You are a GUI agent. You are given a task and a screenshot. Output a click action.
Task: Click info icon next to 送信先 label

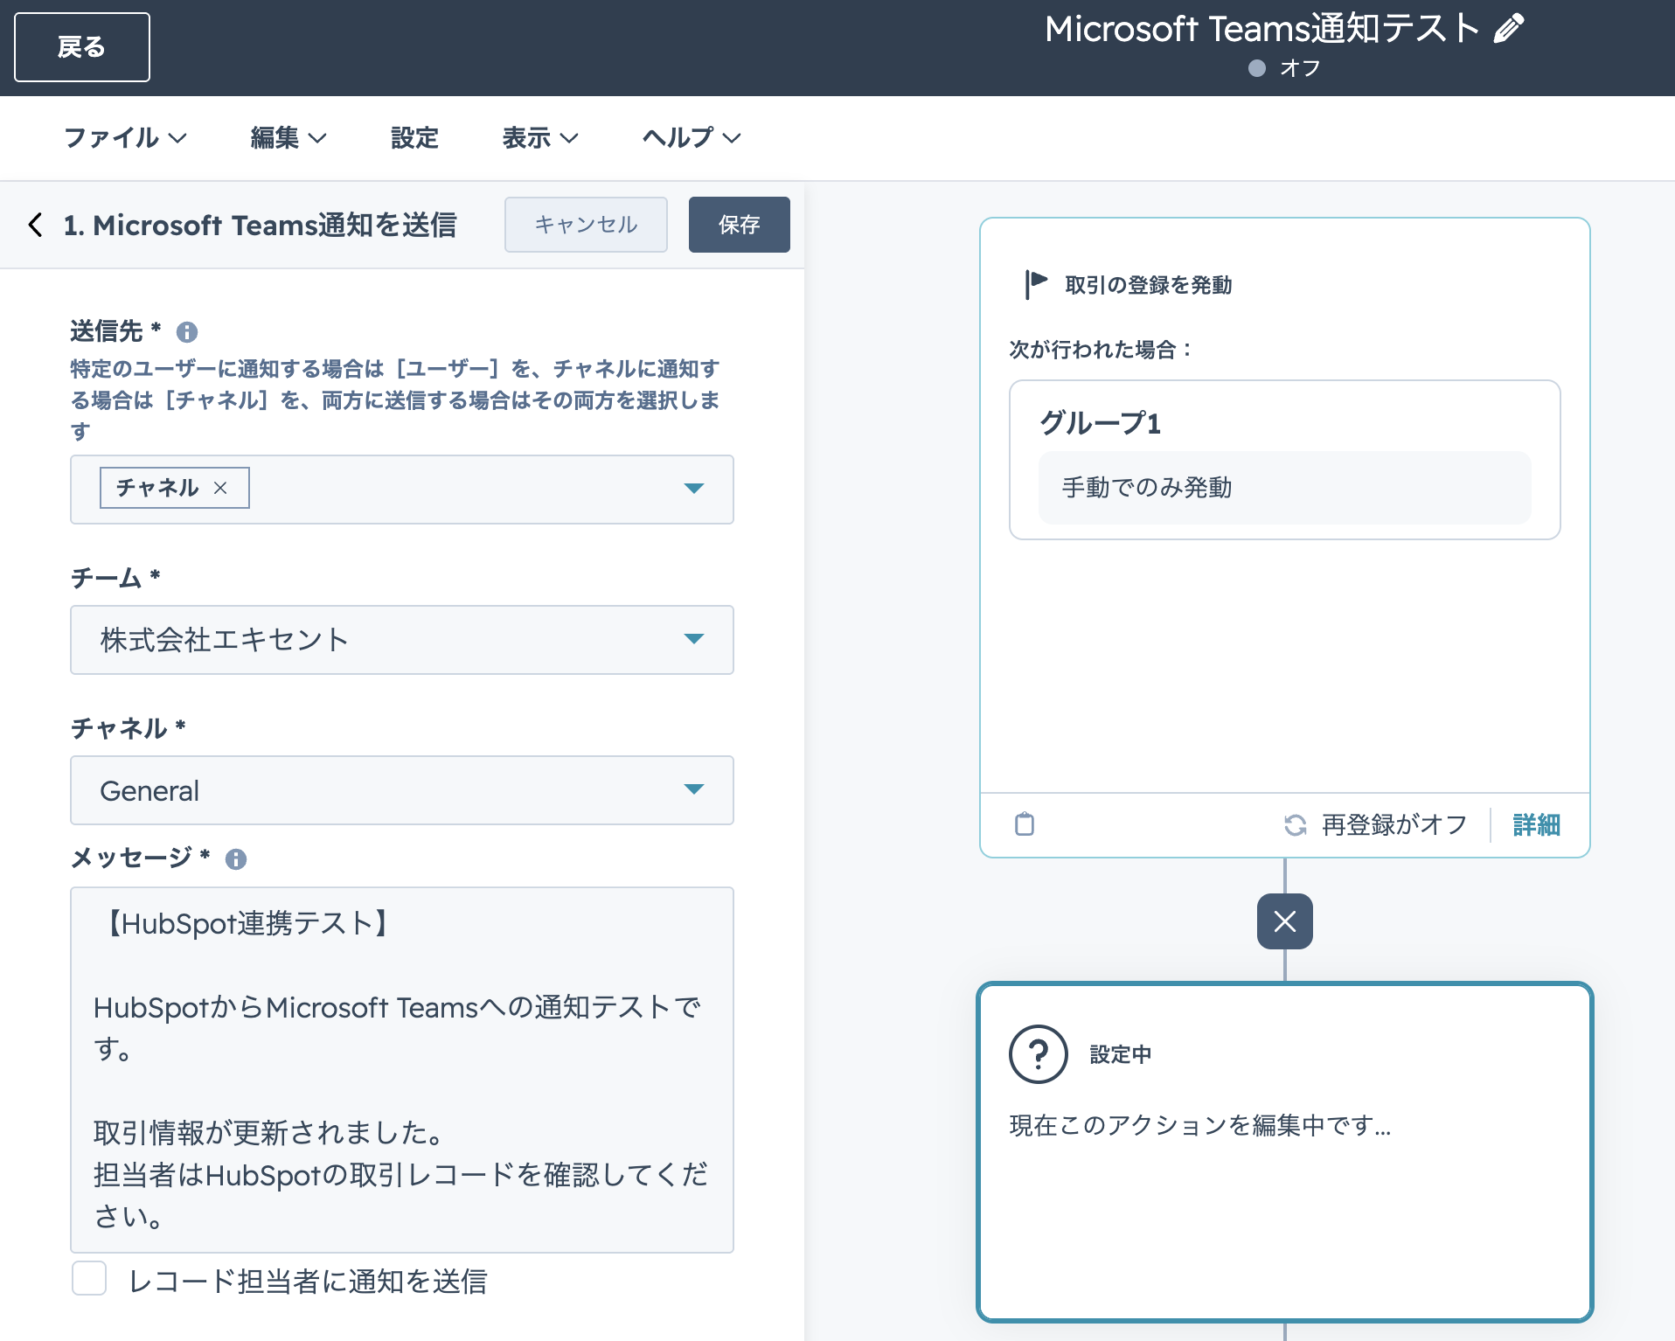click(x=187, y=332)
